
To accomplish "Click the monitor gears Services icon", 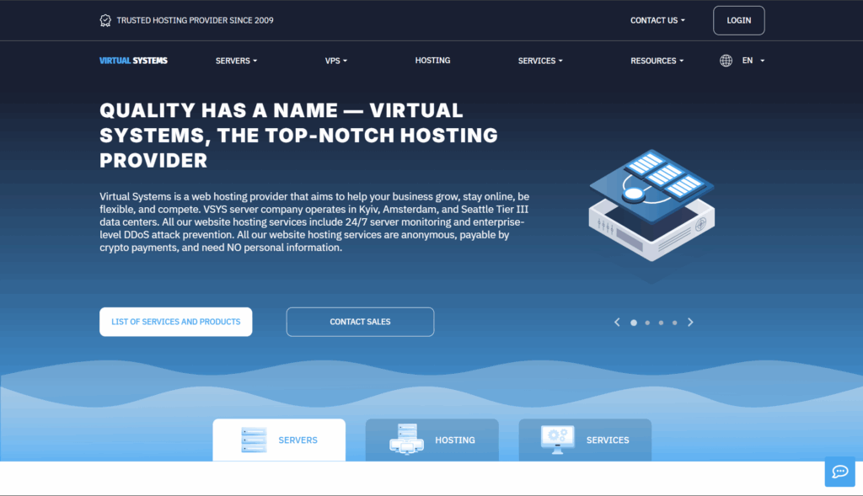I will click(x=557, y=440).
